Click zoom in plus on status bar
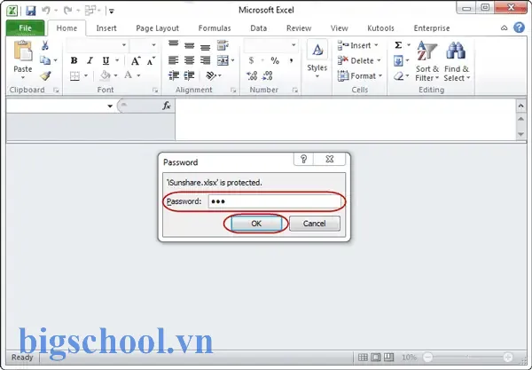Viewport: 532px width, 370px height. click(x=508, y=357)
